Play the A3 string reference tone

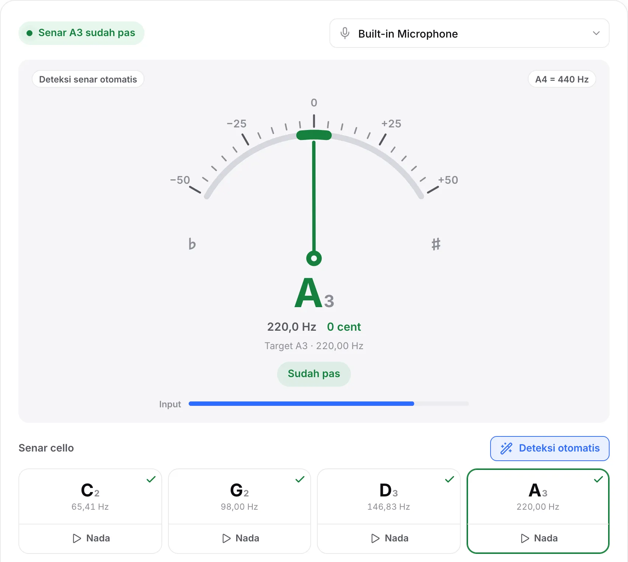point(538,538)
